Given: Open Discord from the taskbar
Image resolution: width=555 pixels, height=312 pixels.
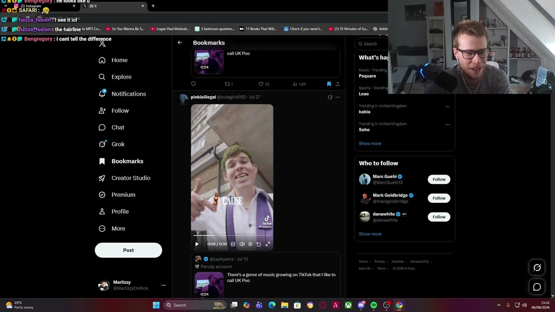Looking at the screenshot, I should point(361,305).
